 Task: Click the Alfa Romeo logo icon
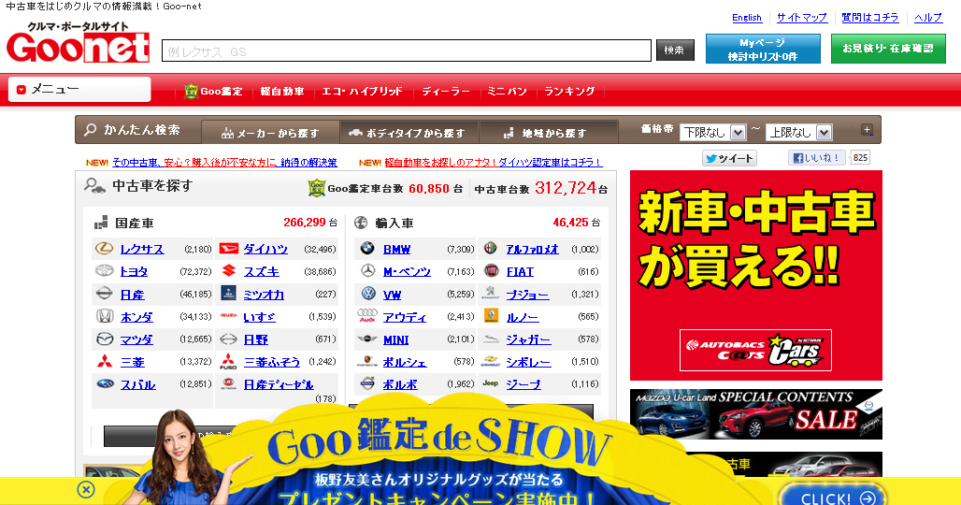click(490, 248)
